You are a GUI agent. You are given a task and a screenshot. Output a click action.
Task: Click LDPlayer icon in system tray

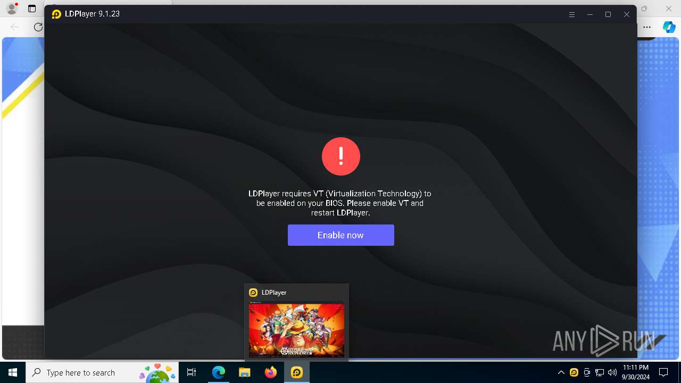coord(574,372)
